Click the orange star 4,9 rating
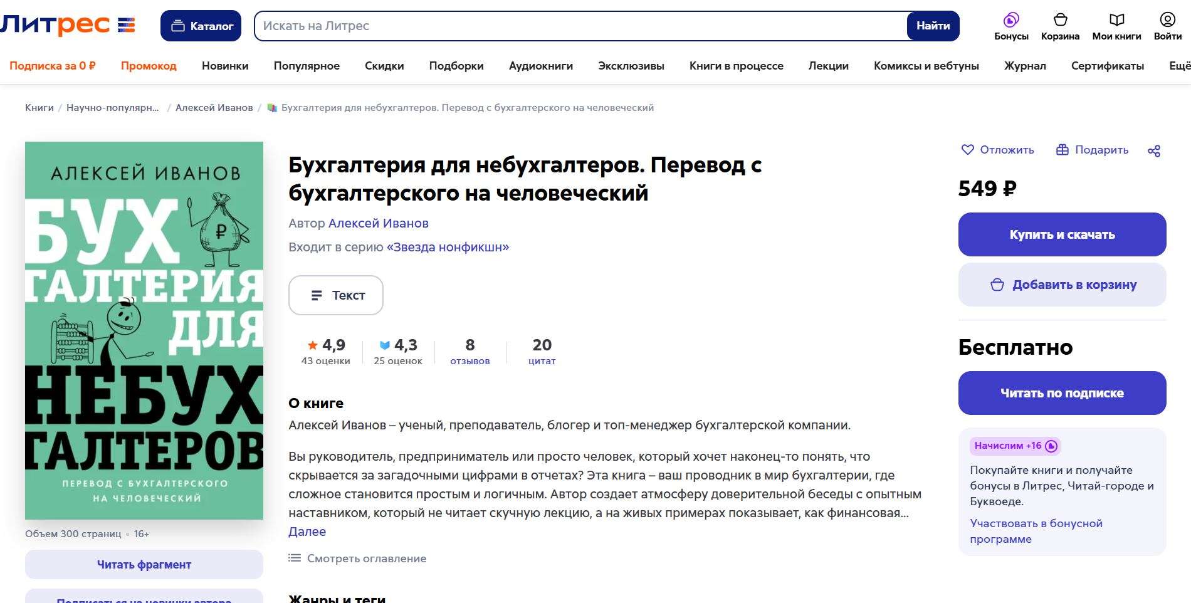 point(313,345)
